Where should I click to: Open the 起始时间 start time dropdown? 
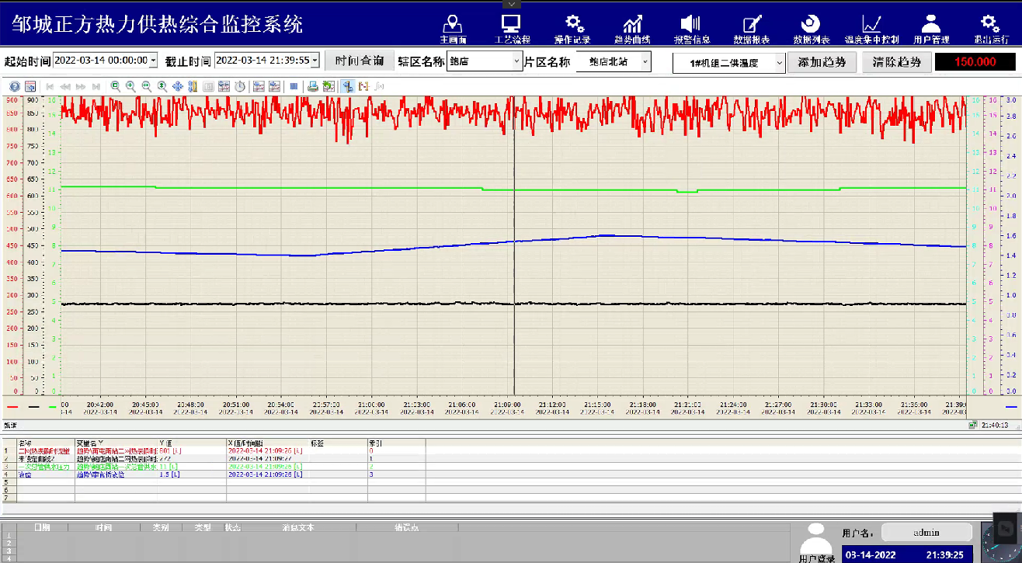click(153, 61)
